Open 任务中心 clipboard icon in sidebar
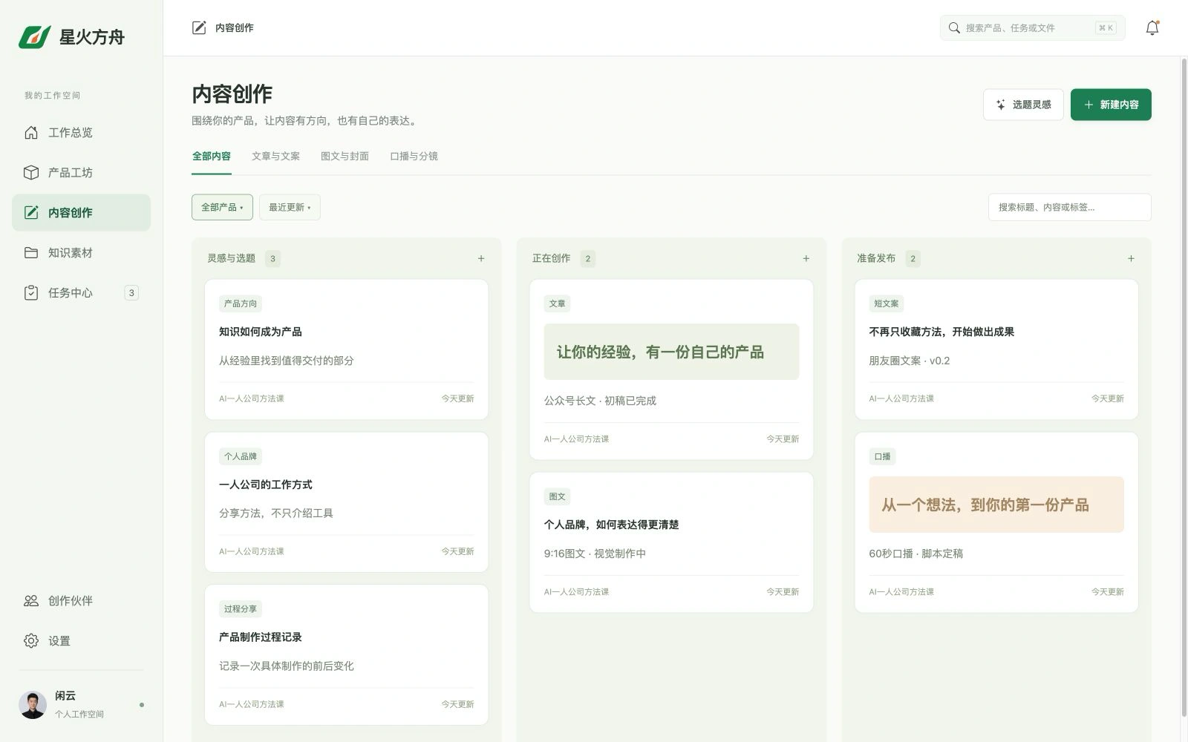The height and width of the screenshot is (742, 1188). click(x=31, y=293)
